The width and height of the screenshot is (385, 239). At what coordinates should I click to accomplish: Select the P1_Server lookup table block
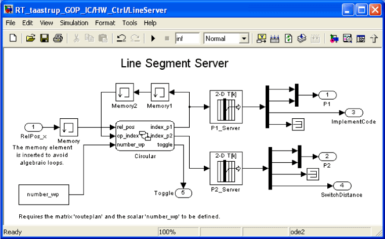226,107
